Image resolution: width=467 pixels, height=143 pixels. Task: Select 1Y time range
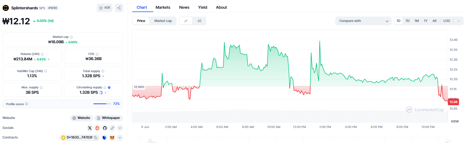(426, 21)
